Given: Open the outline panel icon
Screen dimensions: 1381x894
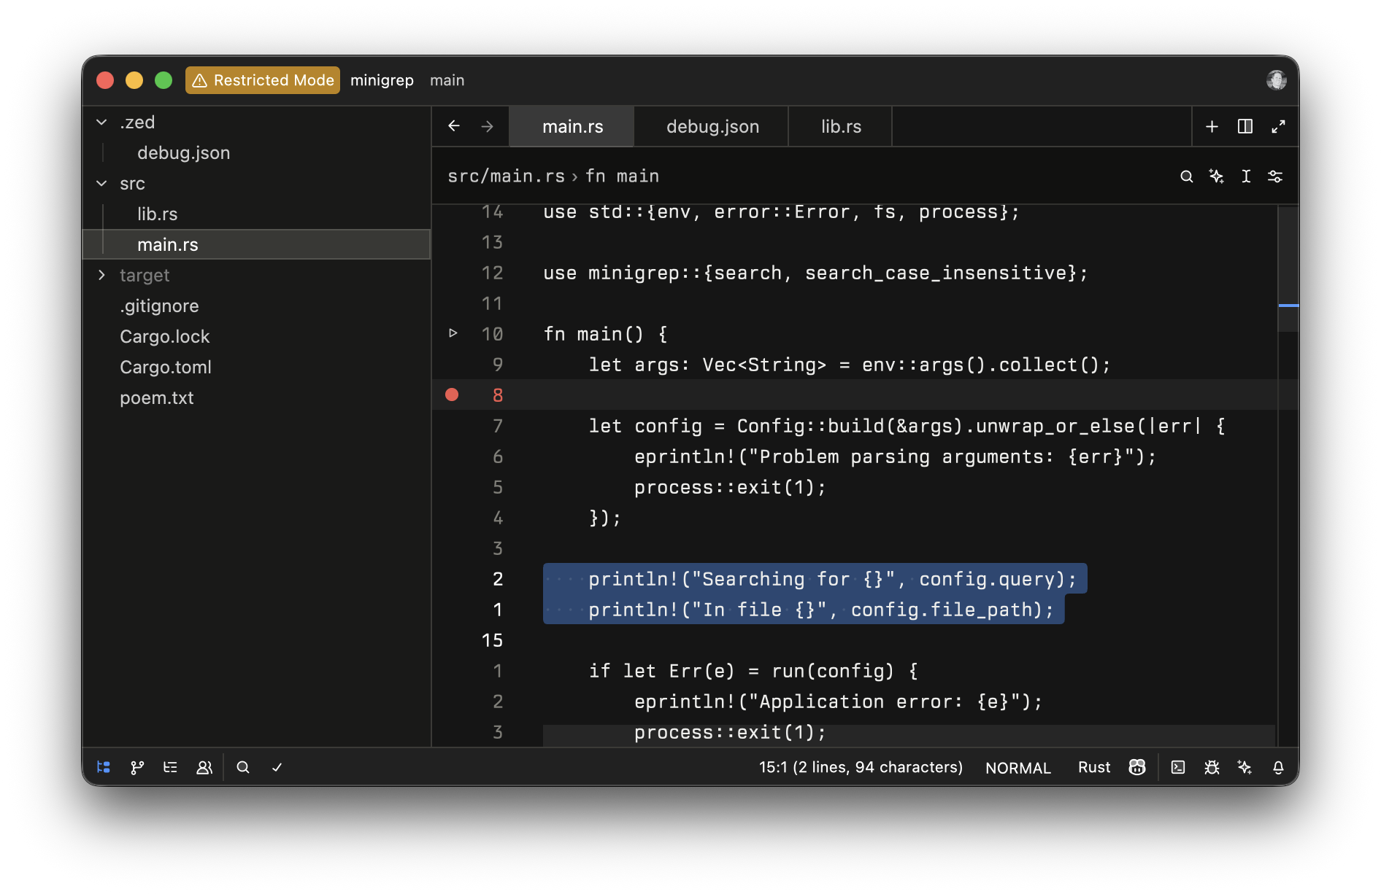Looking at the screenshot, I should coord(170,767).
